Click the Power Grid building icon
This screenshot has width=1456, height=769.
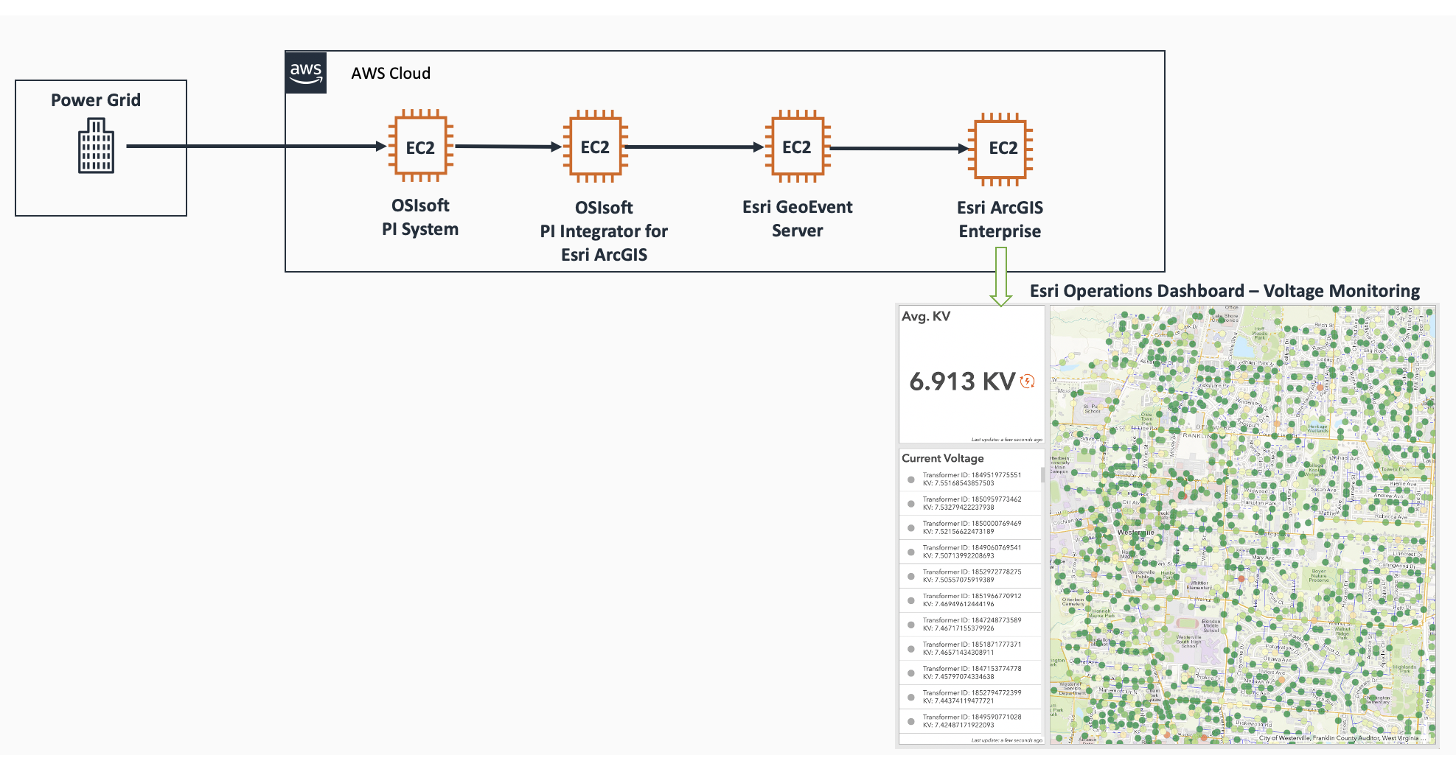coord(96,146)
